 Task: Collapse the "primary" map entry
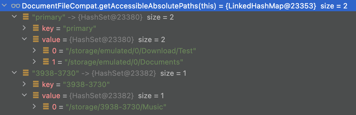pos(14,17)
